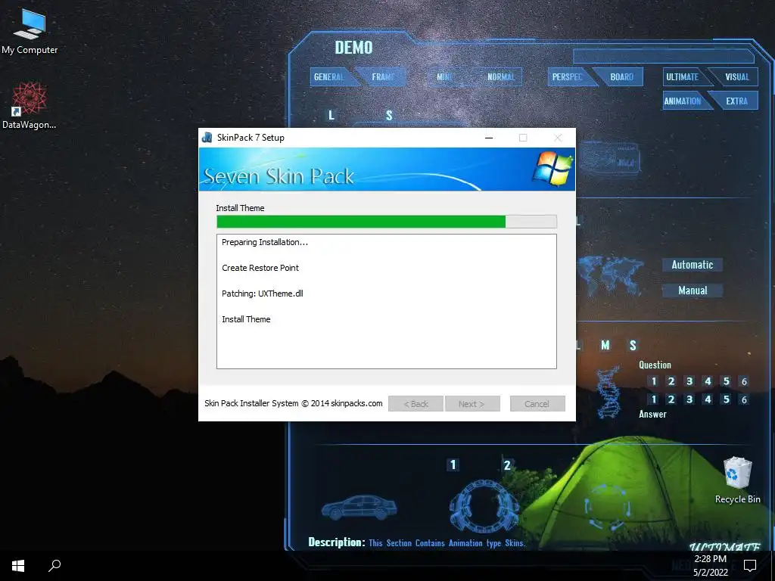Select the NORMAL tab in DEMO panel
Viewport: 775px width, 581px height.
tap(501, 77)
